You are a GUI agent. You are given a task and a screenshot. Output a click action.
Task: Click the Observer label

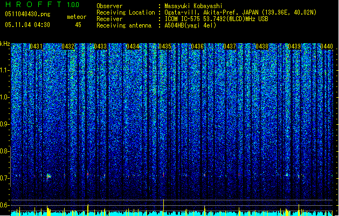109,6
